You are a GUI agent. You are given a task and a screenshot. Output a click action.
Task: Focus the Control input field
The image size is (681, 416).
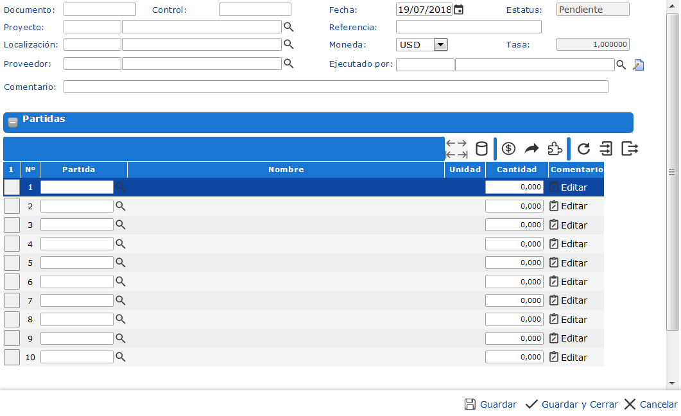point(255,10)
